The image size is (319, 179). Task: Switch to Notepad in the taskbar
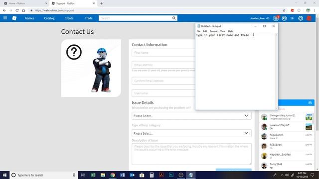coord(190,175)
